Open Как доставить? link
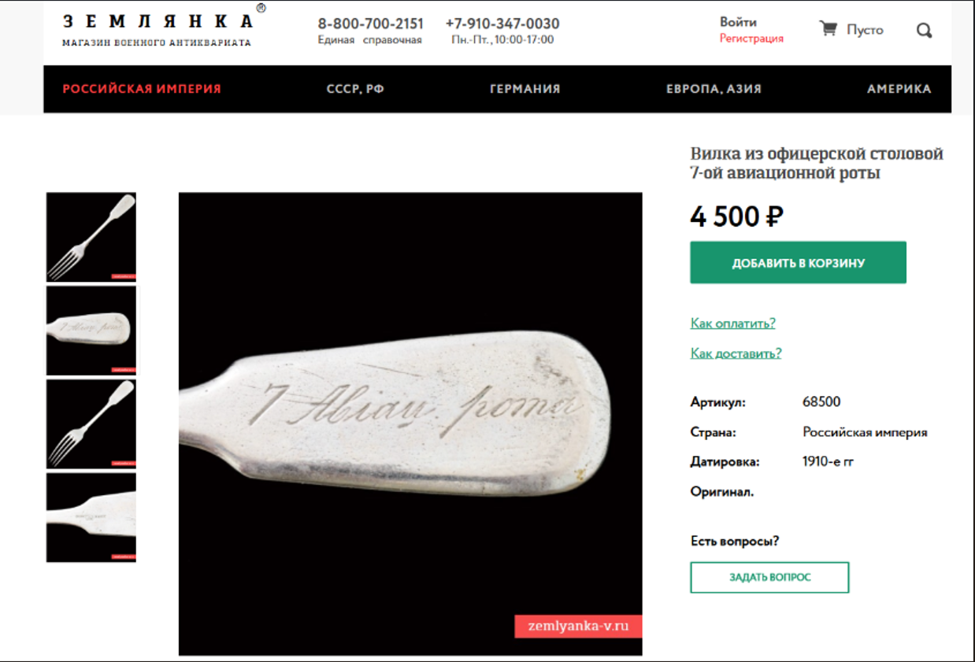This screenshot has width=975, height=662. (x=736, y=353)
